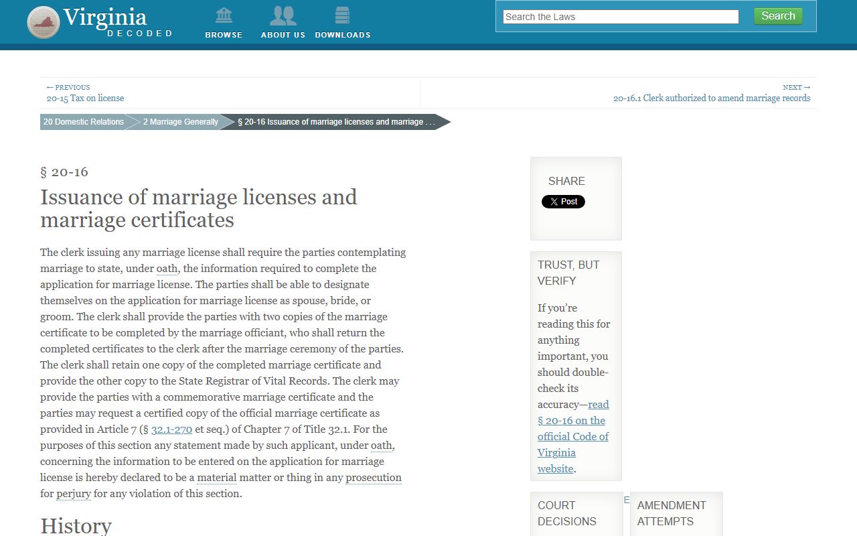This screenshot has width=857, height=536.
Task: Open official Code of Virginia website link
Action: point(573,436)
